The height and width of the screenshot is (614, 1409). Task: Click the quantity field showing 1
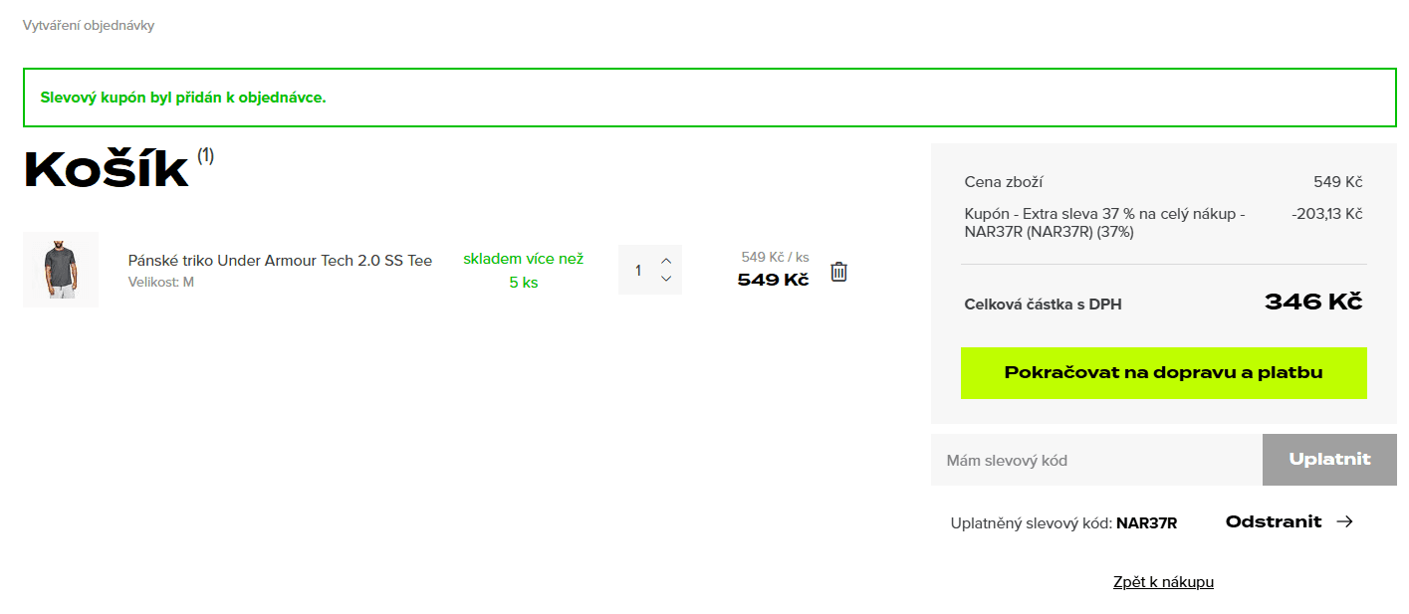click(638, 271)
